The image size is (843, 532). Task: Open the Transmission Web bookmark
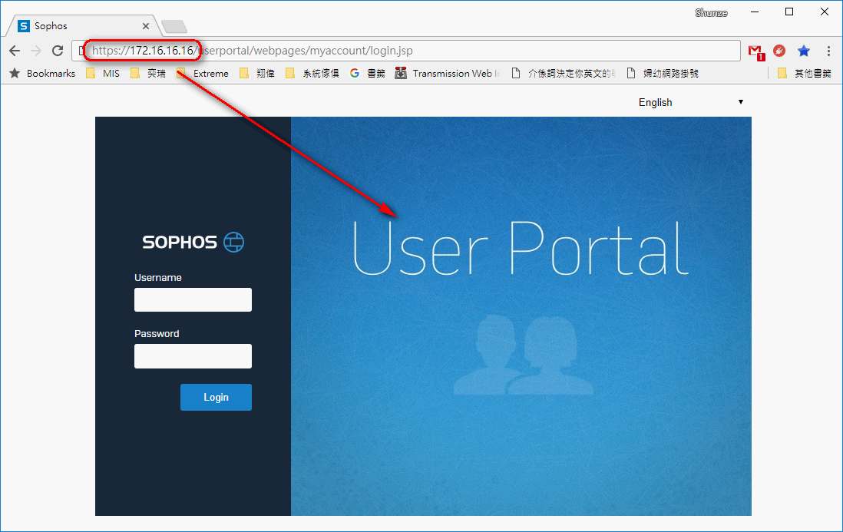(448, 73)
